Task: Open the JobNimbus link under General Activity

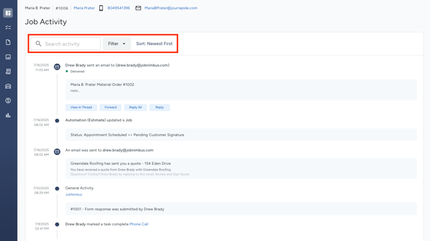Action: pos(74,195)
